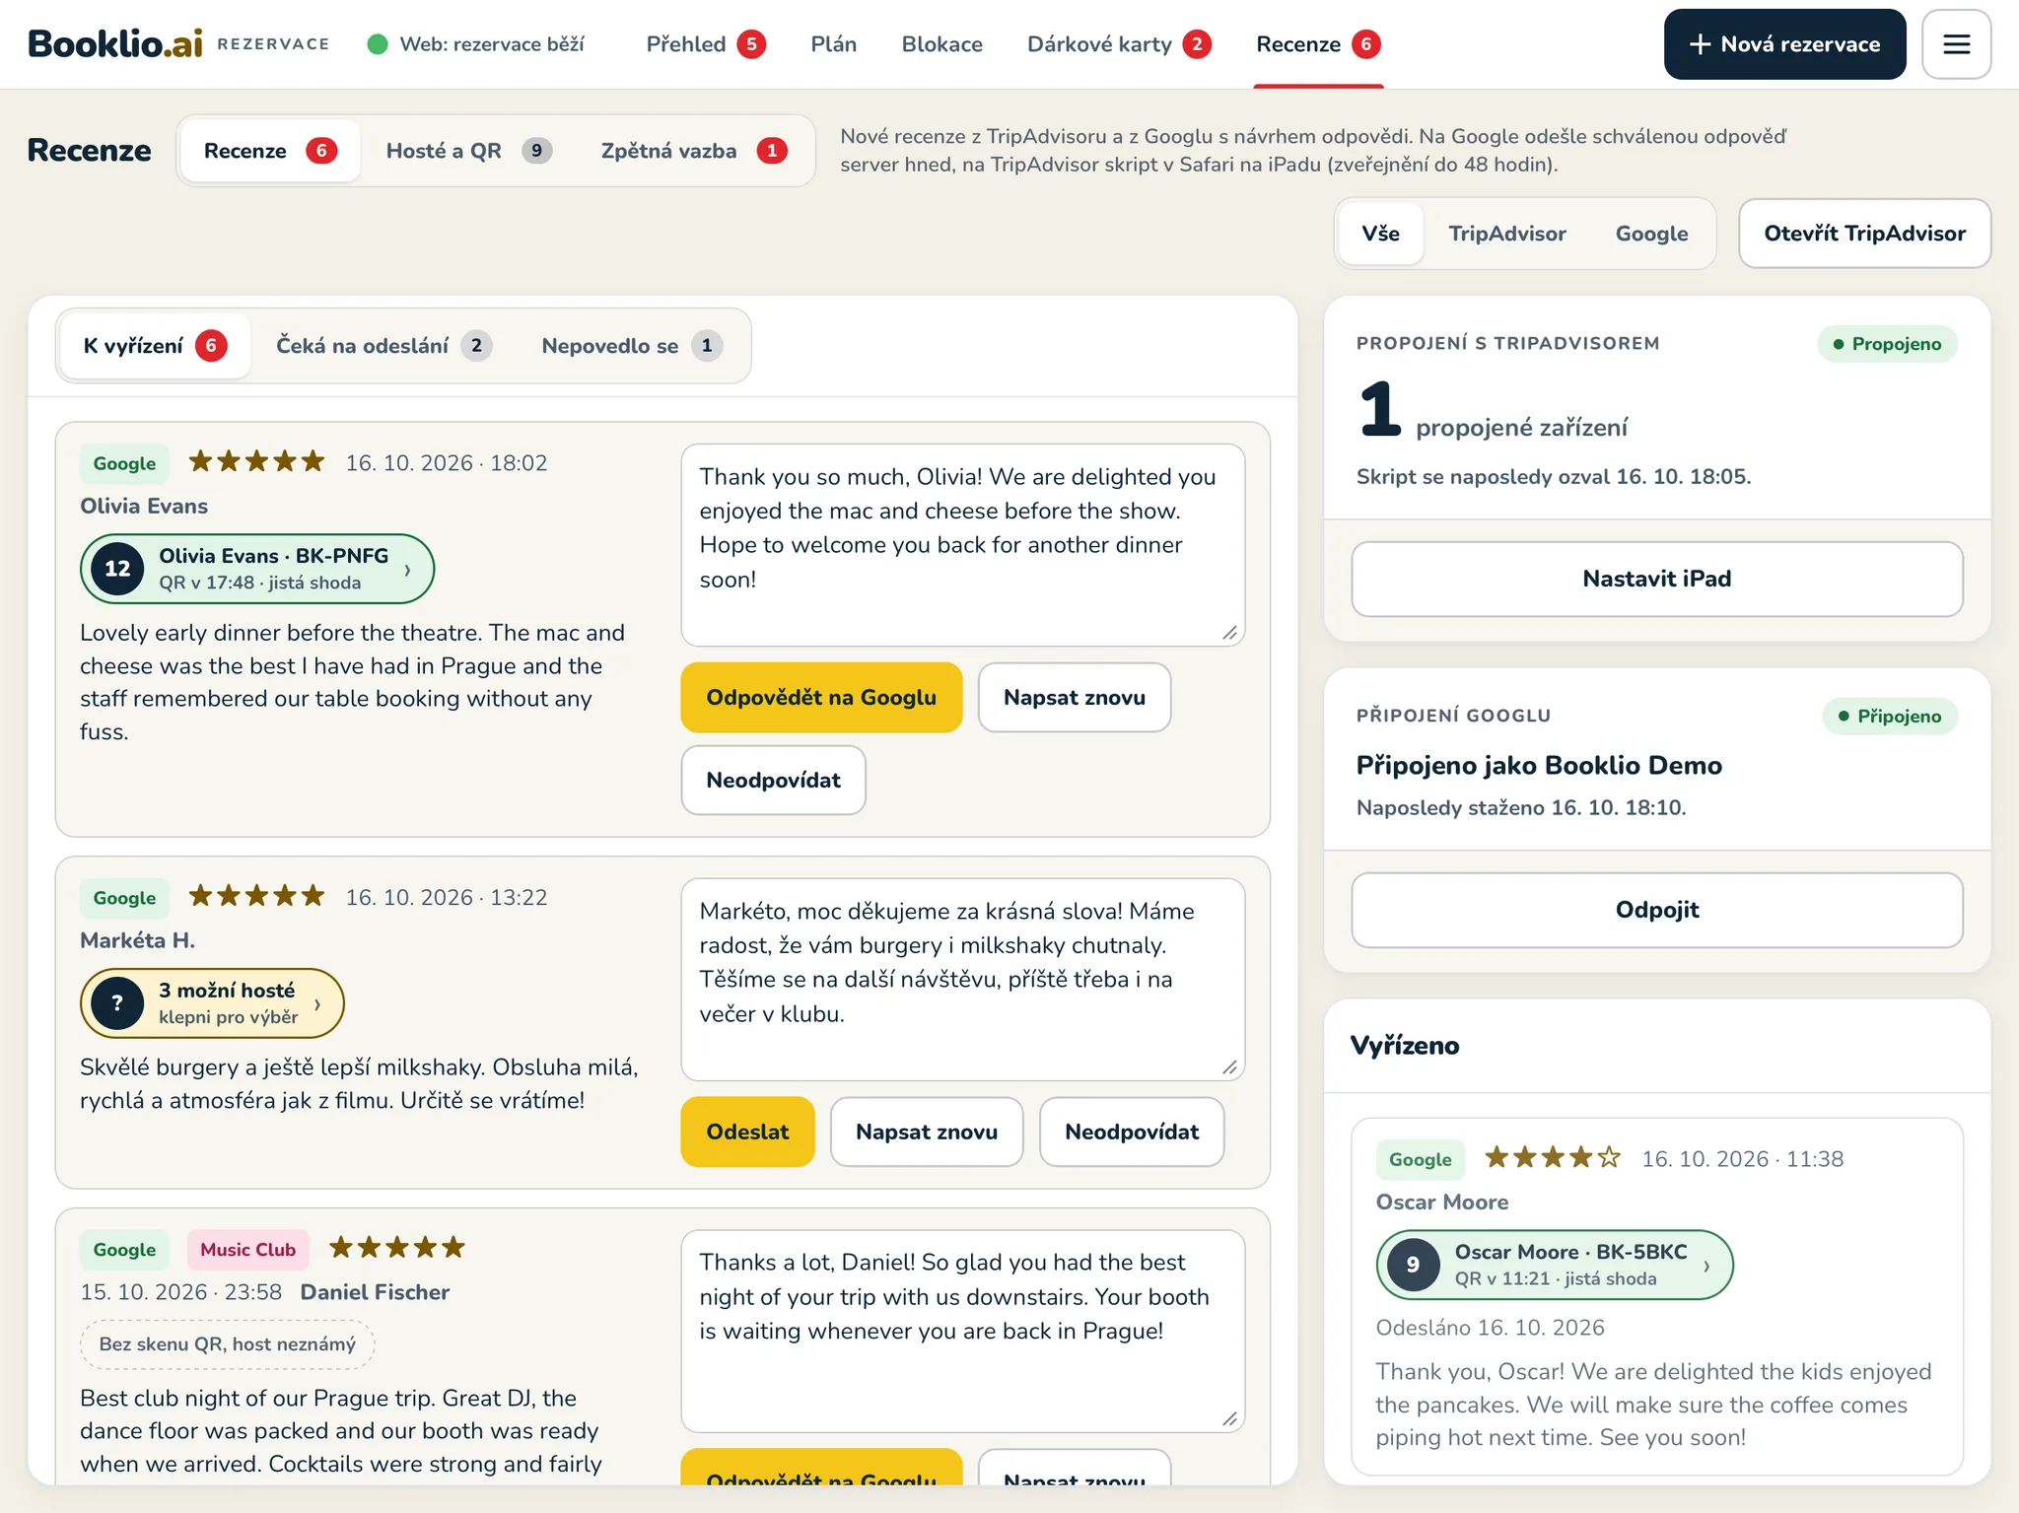2019x1513 pixels.
Task: Edit the reply text to Olivia
Action: pyautogui.click(x=963, y=545)
